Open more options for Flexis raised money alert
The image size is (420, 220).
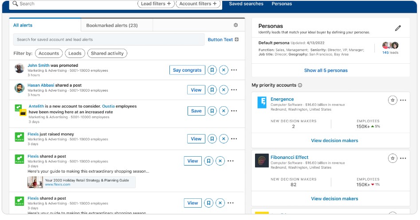pos(234,139)
